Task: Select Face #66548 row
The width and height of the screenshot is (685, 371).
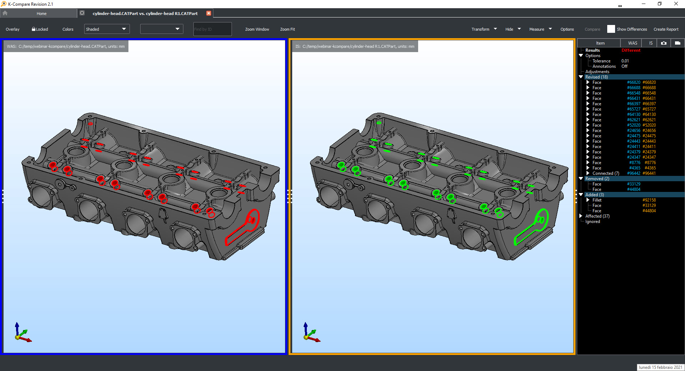Action: tap(631, 93)
